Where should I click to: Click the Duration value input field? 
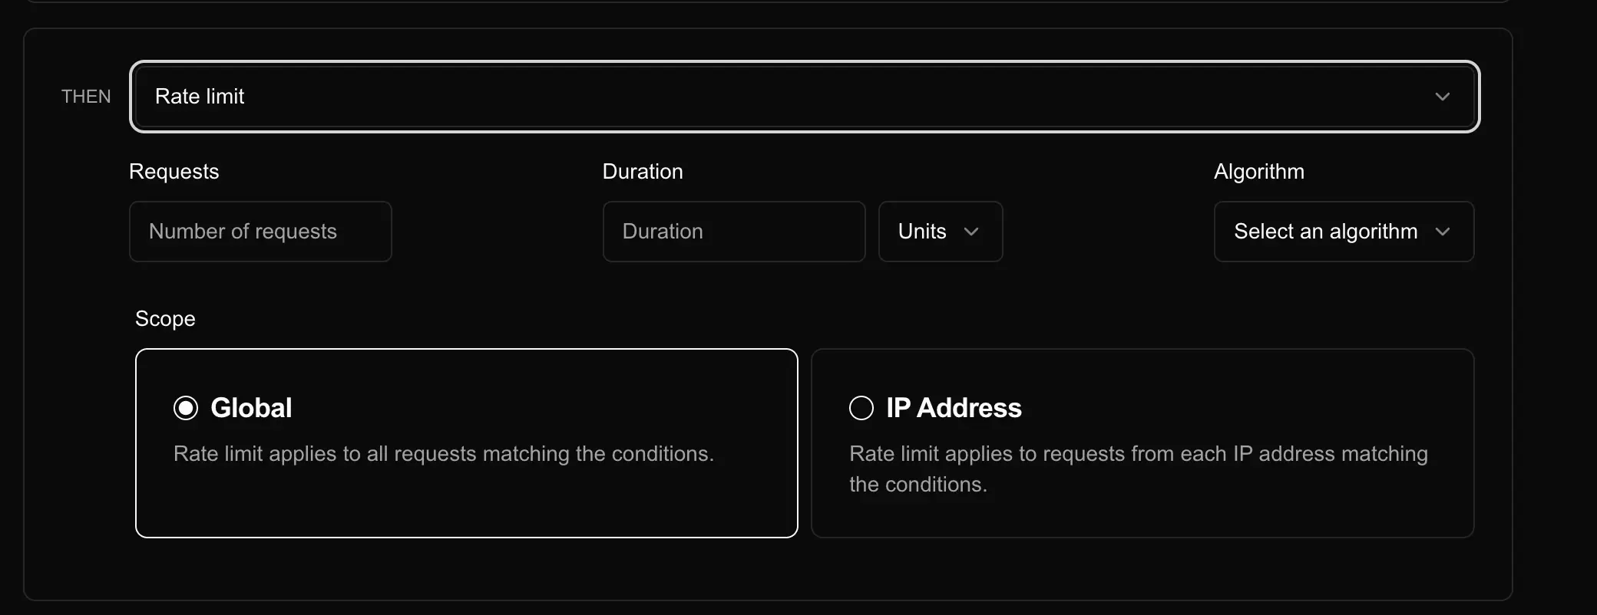733,231
